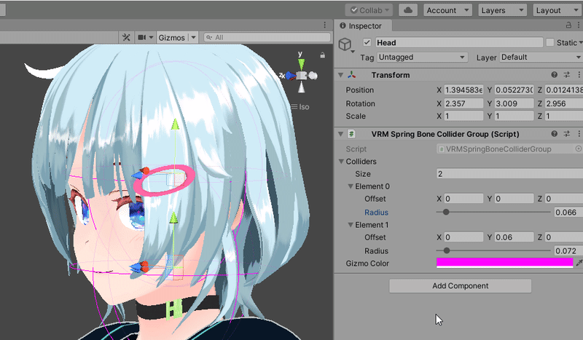
Task: Open the magenta Gizmo Color swatch
Action: click(504, 263)
